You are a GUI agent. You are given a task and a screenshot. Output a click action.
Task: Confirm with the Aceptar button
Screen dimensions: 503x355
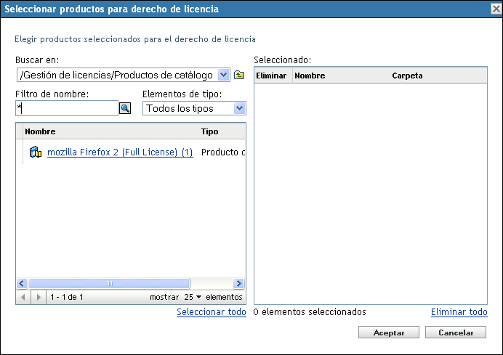(x=388, y=332)
